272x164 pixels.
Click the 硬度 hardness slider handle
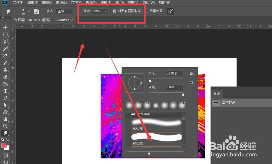(x=183, y=95)
